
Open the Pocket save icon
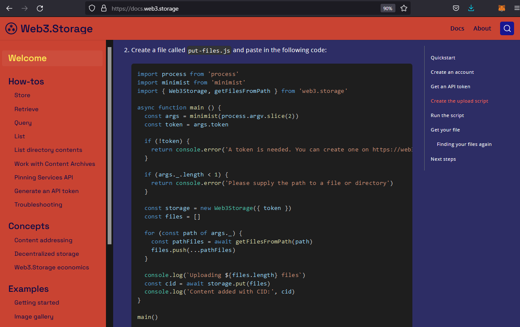tap(456, 8)
